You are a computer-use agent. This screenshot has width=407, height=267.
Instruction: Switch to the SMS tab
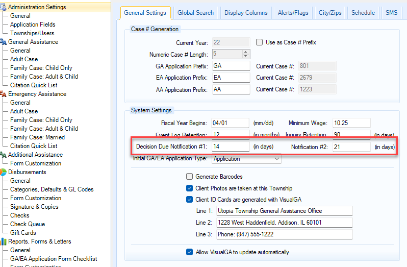point(391,13)
